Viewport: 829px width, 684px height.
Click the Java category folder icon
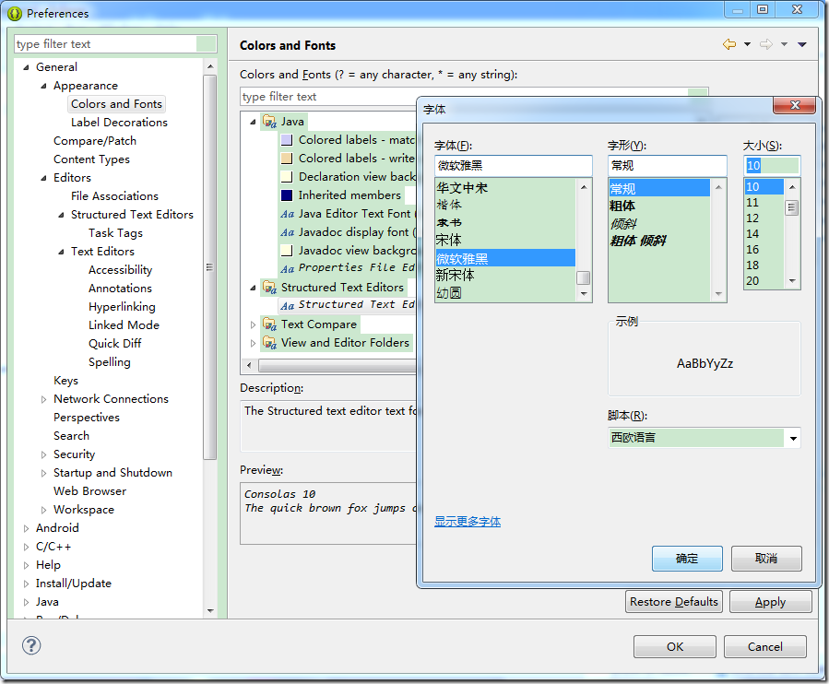[x=269, y=122]
